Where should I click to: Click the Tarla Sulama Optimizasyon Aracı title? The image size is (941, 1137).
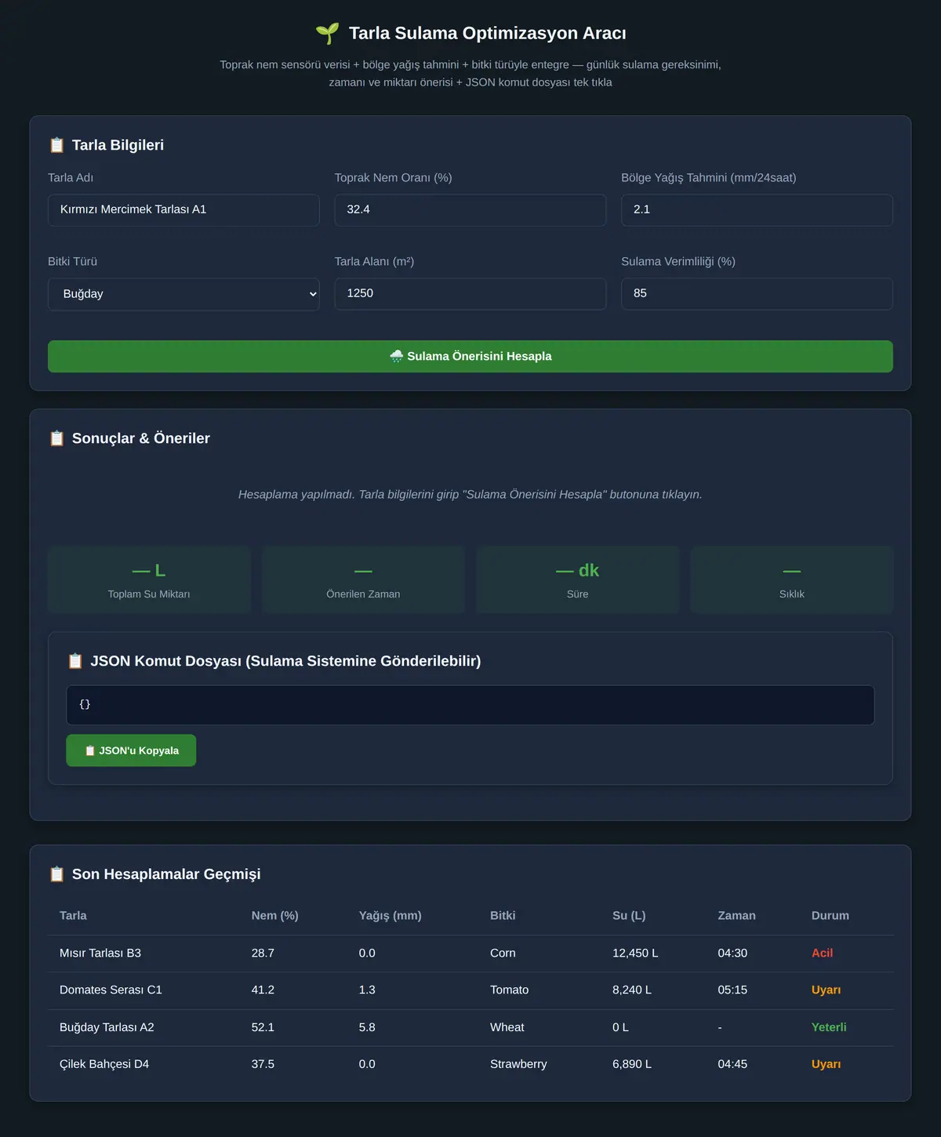pos(487,33)
